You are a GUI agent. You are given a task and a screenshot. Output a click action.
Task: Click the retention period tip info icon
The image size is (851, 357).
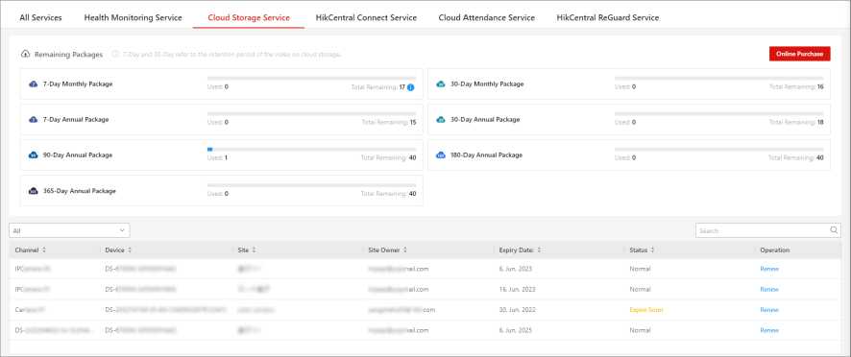(115, 55)
